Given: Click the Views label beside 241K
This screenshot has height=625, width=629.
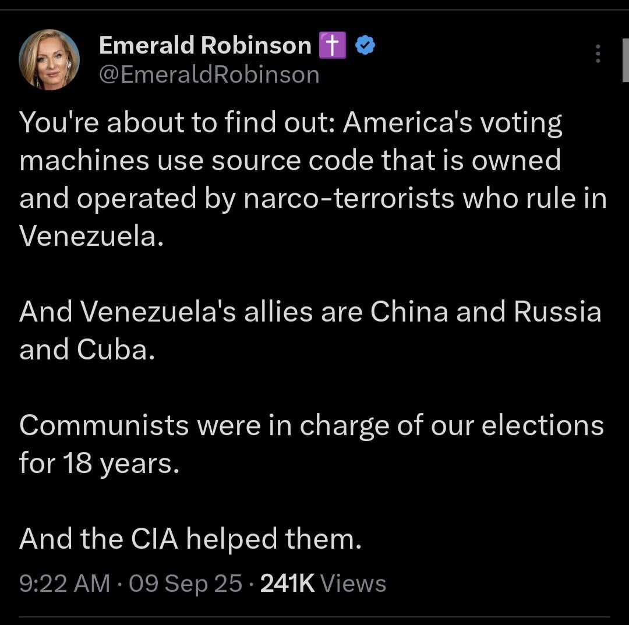Looking at the screenshot, I should 354,583.
